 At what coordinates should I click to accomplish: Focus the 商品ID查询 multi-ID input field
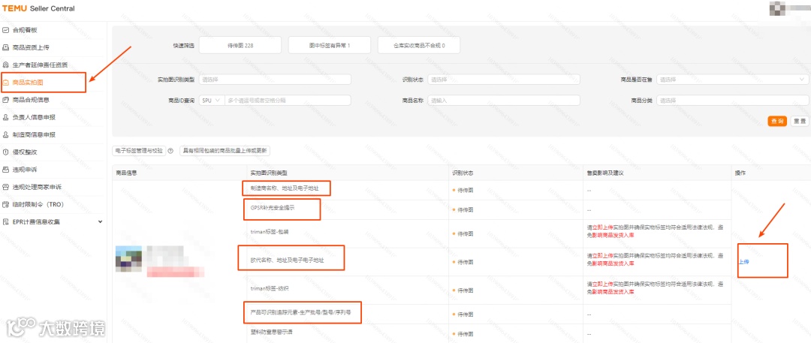point(288,101)
